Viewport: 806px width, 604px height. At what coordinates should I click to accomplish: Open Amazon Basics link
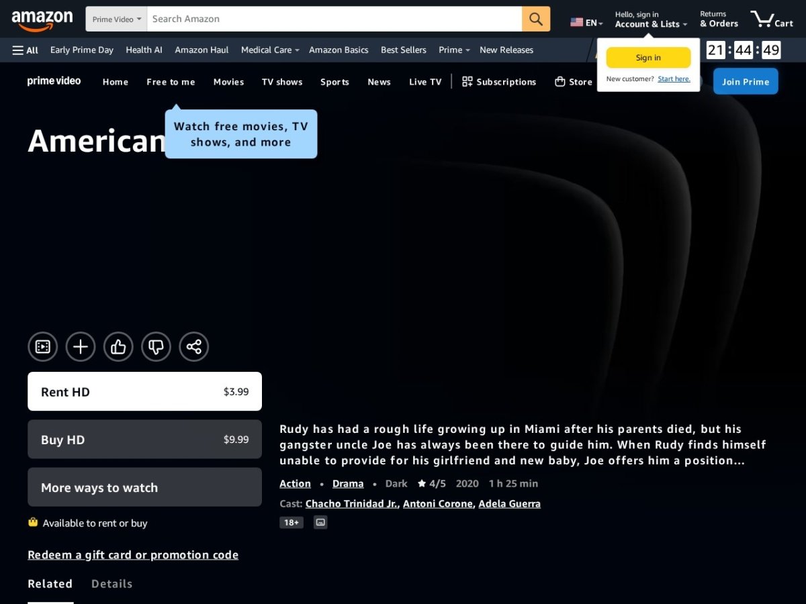[x=339, y=50]
